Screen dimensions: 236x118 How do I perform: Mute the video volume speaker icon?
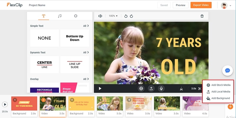point(100,16)
